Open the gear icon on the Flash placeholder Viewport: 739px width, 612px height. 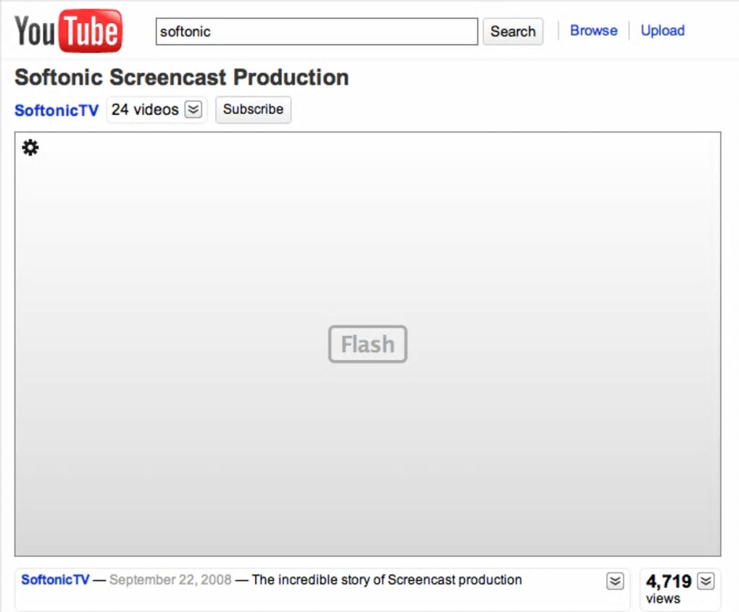pyautogui.click(x=30, y=148)
